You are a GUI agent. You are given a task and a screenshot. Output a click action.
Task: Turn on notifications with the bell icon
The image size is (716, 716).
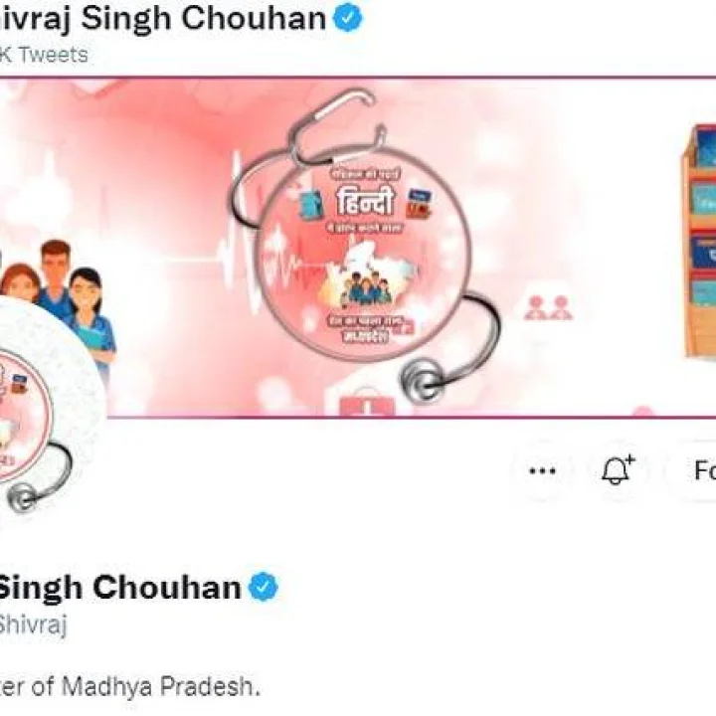tap(618, 470)
